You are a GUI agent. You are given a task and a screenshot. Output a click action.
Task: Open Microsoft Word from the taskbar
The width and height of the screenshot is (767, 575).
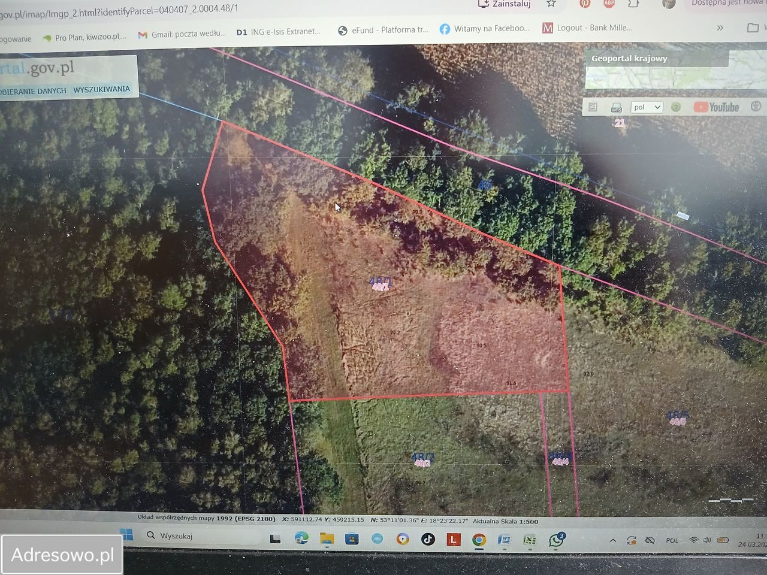click(x=504, y=540)
